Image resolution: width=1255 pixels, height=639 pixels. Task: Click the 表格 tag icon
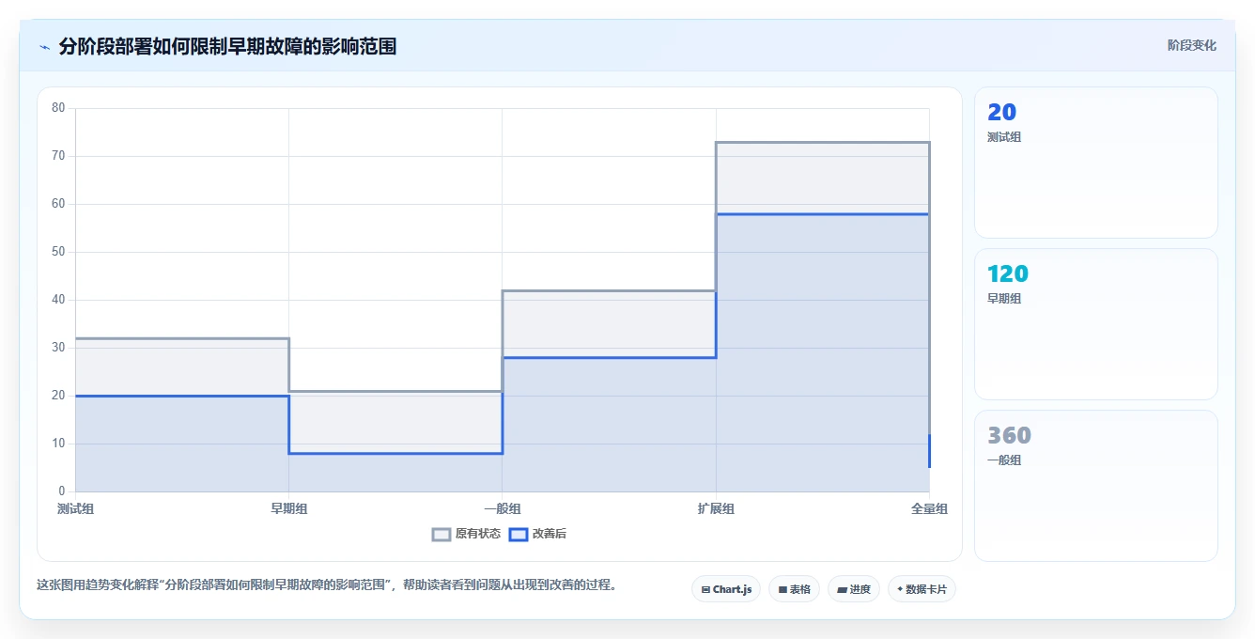(x=782, y=590)
